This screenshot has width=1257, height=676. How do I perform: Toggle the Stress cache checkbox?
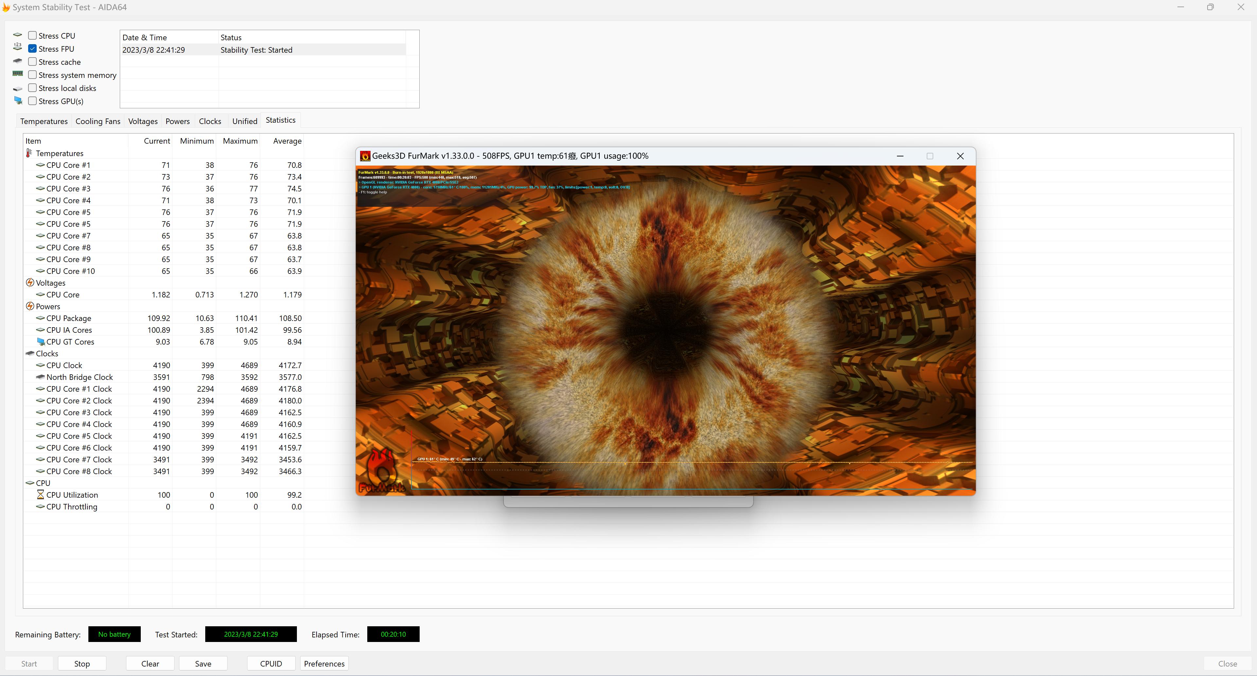pos(33,62)
